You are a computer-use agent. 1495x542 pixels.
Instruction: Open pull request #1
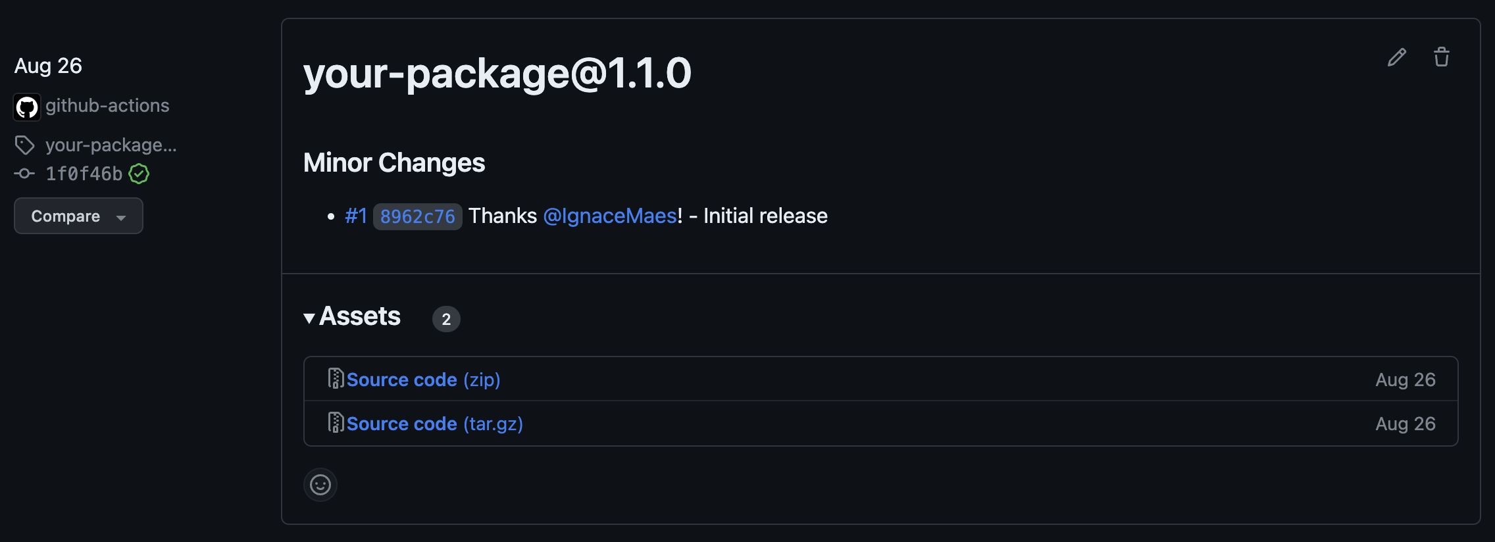click(x=356, y=216)
